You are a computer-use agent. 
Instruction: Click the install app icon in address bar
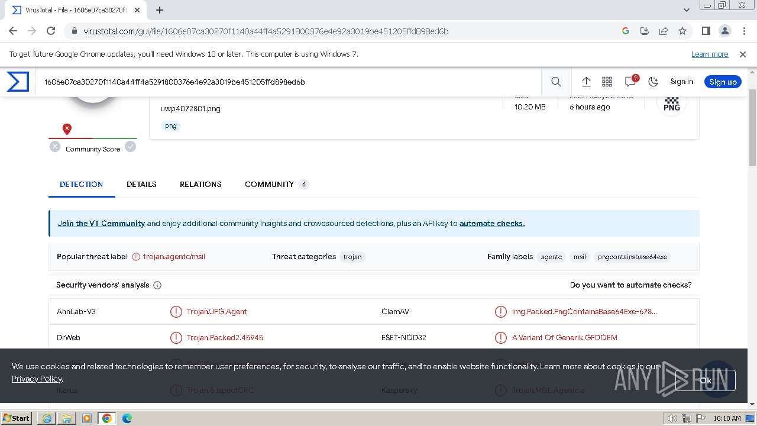coord(645,31)
